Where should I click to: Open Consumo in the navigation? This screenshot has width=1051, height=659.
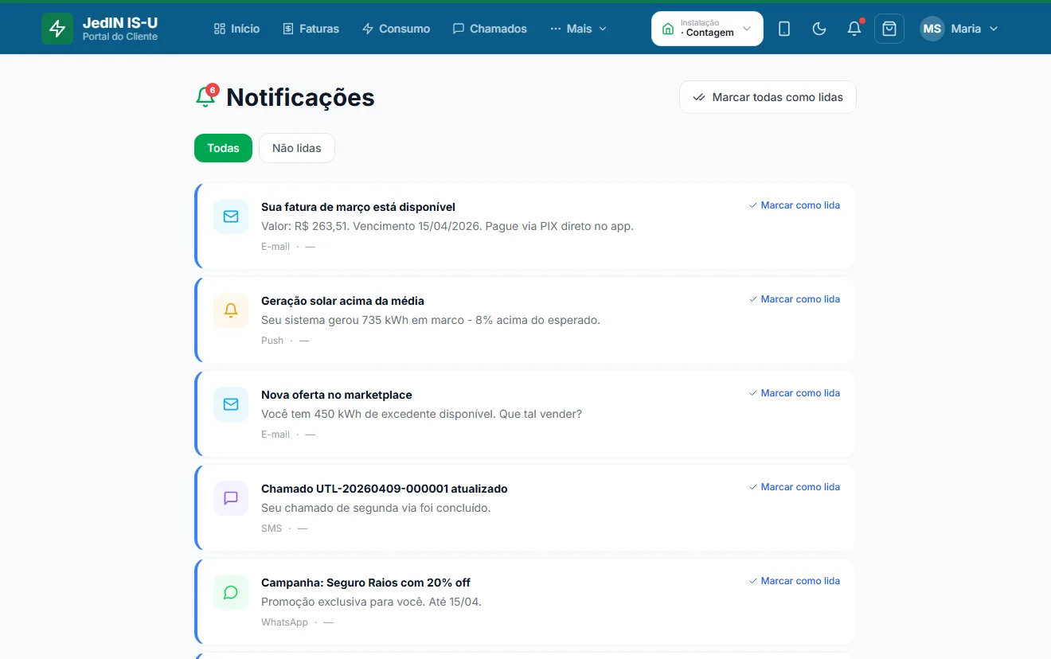pyautogui.click(x=396, y=29)
